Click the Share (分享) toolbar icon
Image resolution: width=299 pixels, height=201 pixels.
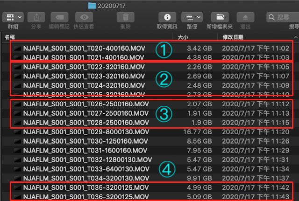(x=36, y=17)
